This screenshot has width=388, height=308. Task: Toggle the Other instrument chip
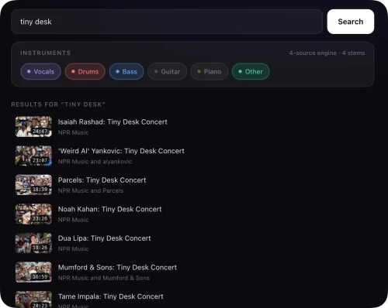pyautogui.click(x=251, y=71)
